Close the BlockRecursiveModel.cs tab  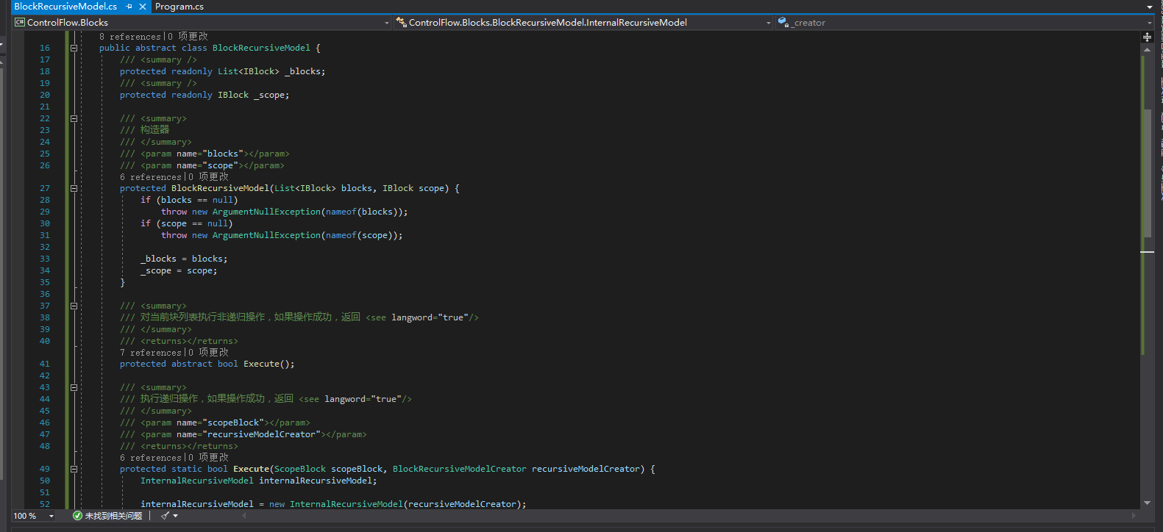(143, 7)
